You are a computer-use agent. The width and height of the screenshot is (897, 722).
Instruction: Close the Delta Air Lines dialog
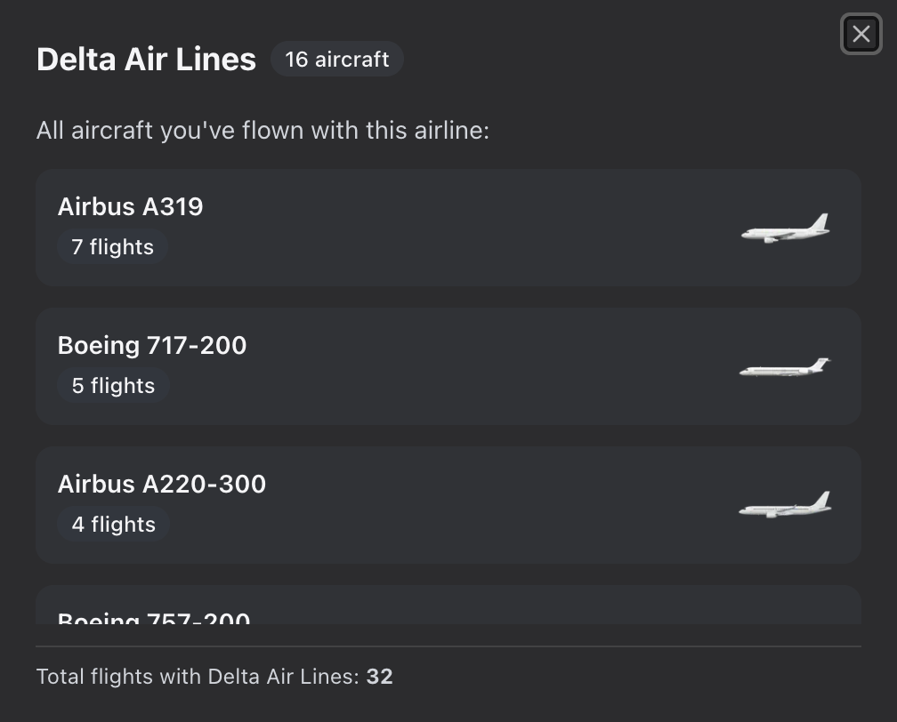861,35
